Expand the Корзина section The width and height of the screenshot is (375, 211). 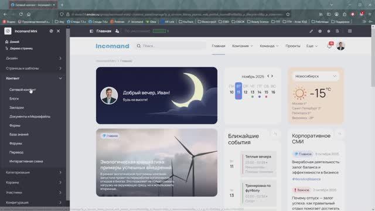(x=33, y=182)
